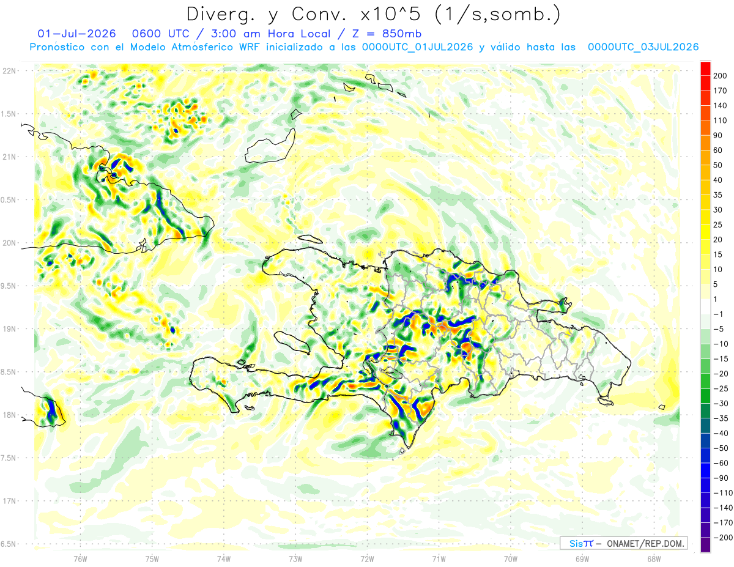The image size is (734, 567).
Task: Click the '0000UTC_03JUL2026' valid-until time
Action: click(x=643, y=47)
